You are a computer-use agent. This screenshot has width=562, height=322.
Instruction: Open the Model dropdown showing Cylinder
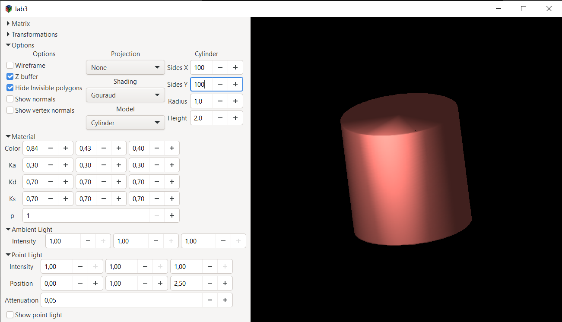[x=125, y=123]
